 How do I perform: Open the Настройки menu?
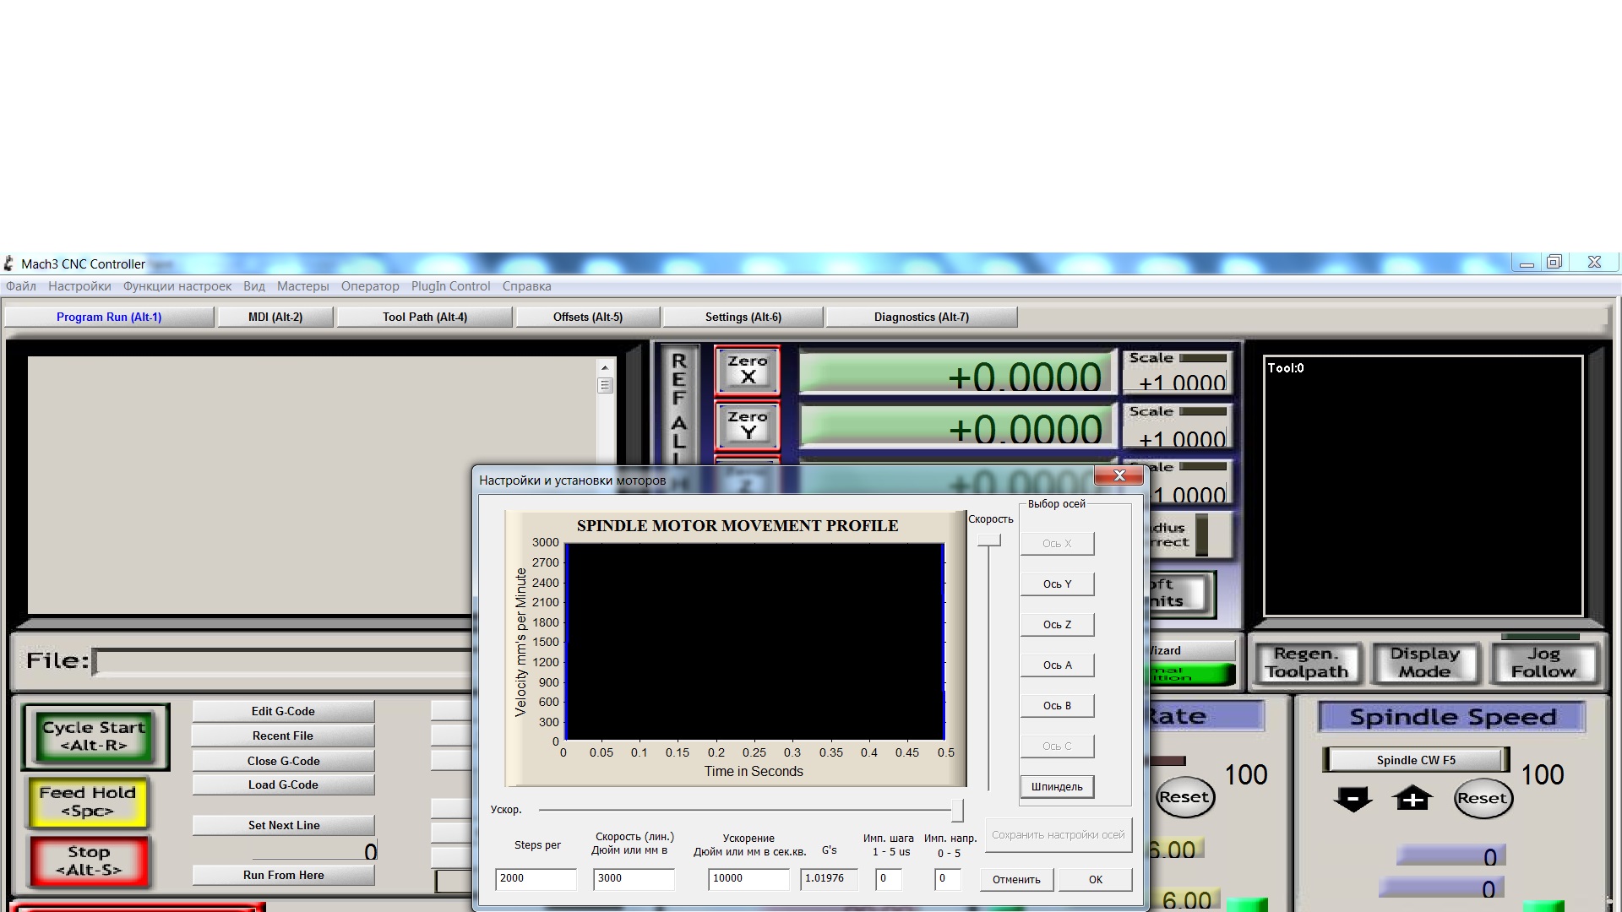[x=79, y=286]
